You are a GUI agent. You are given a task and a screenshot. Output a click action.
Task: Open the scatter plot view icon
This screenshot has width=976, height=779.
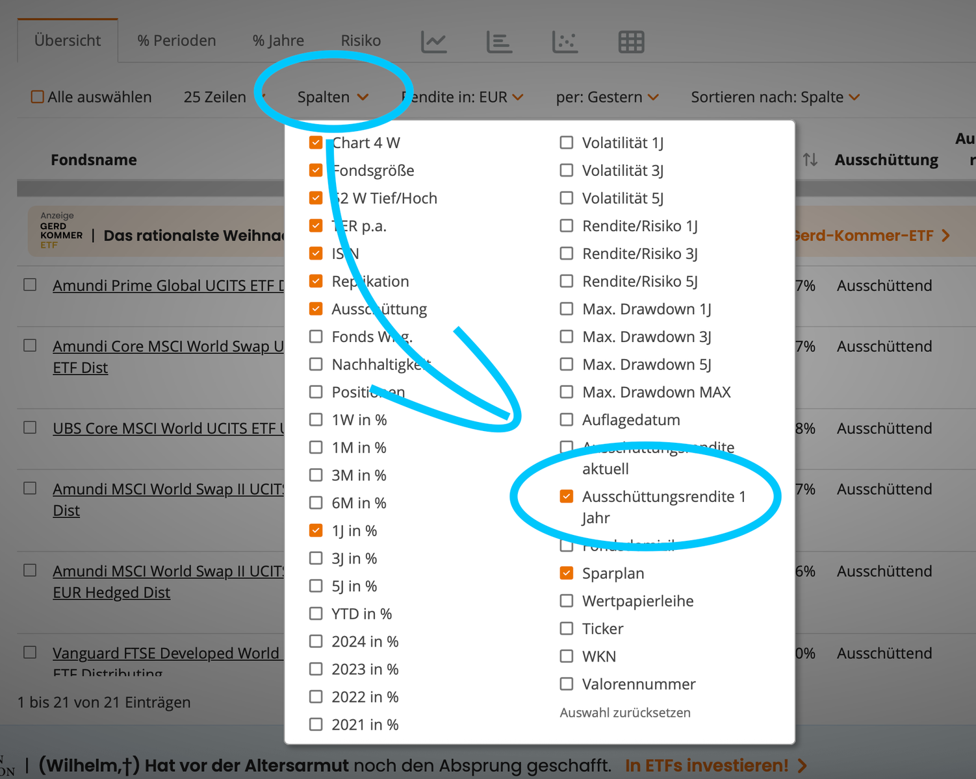[565, 42]
